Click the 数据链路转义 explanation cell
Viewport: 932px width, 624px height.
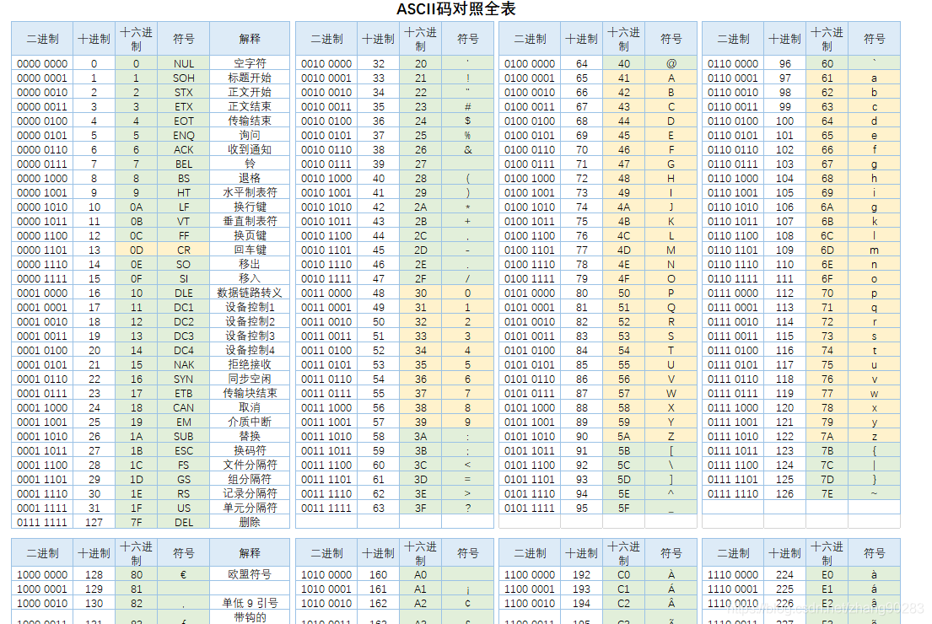click(x=250, y=293)
